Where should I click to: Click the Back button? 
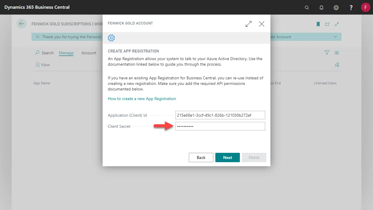pyautogui.click(x=201, y=157)
